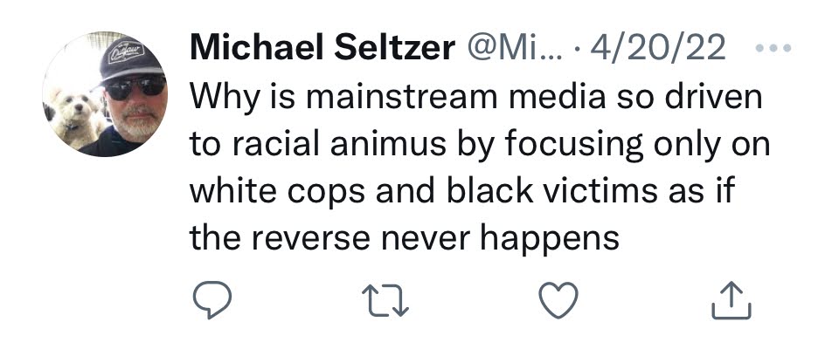Like the tweet with the heart icon

(x=559, y=301)
